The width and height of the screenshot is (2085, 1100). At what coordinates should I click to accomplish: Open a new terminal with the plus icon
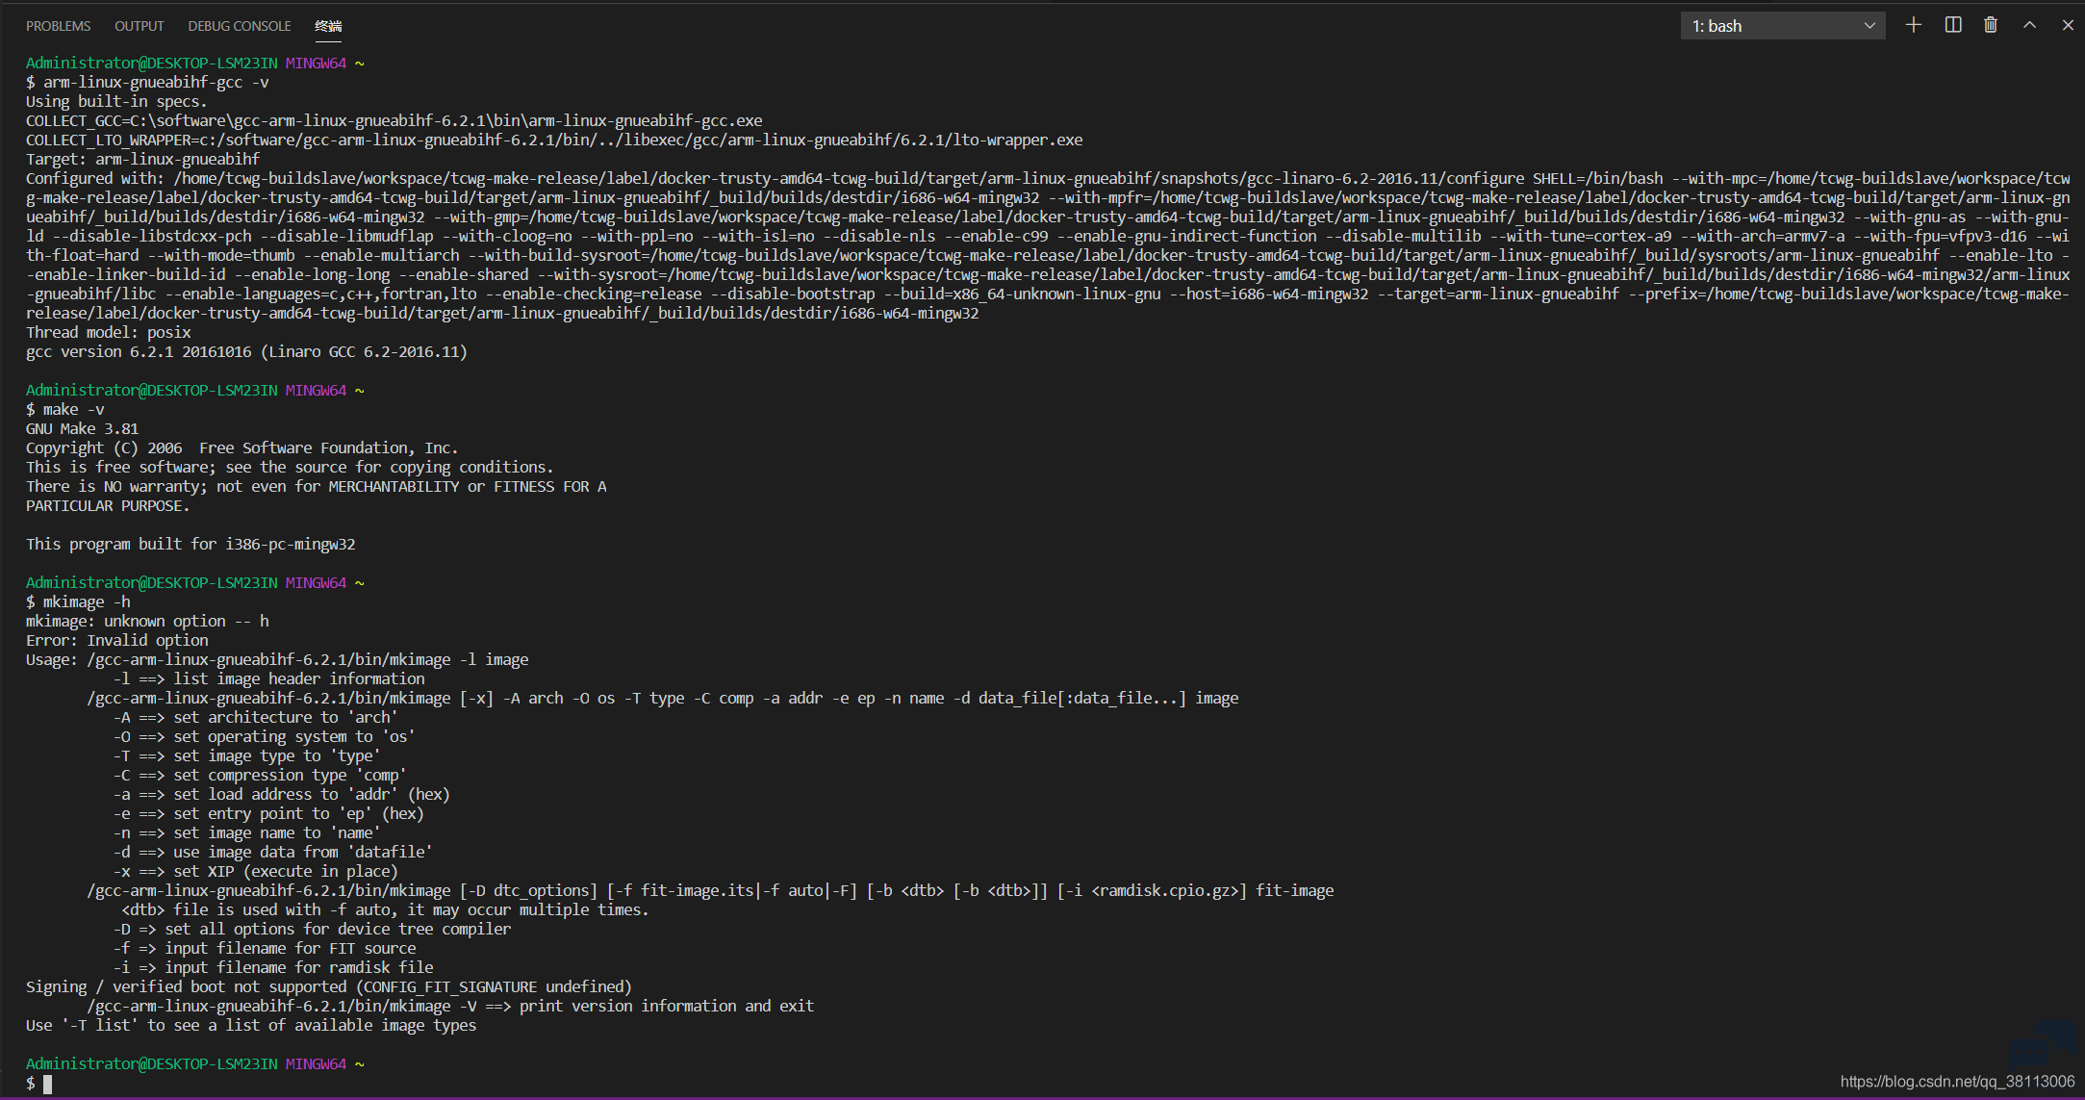click(x=1913, y=26)
